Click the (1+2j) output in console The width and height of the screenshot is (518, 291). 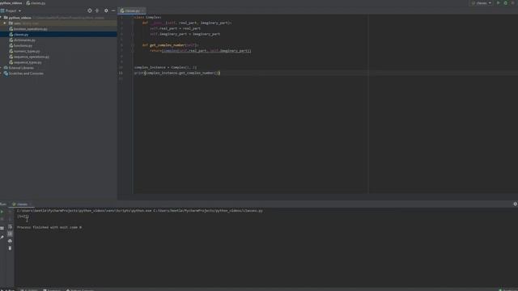click(x=23, y=216)
